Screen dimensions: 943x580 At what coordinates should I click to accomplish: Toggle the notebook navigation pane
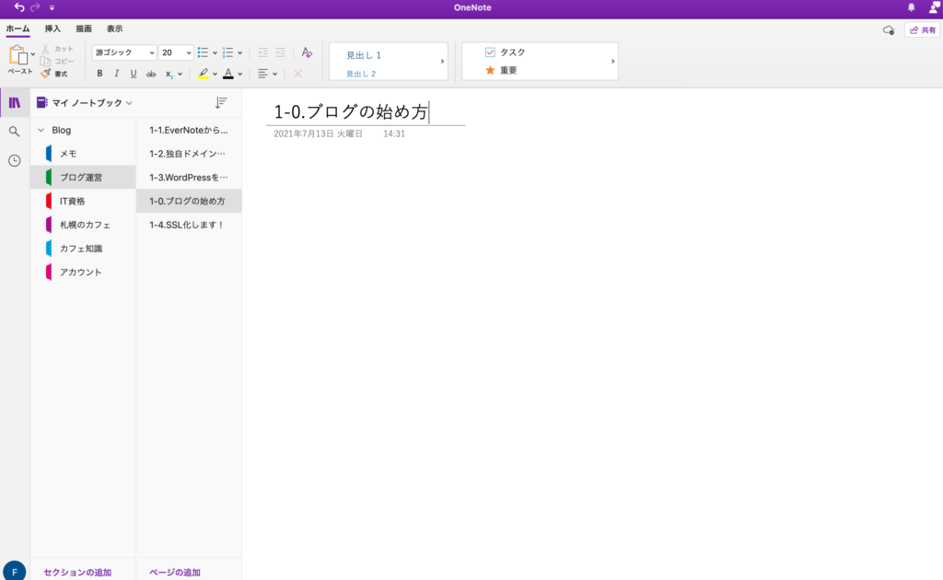coord(15,102)
